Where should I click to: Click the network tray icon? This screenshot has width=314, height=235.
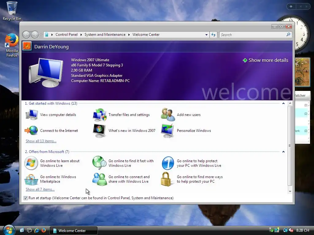(285, 230)
